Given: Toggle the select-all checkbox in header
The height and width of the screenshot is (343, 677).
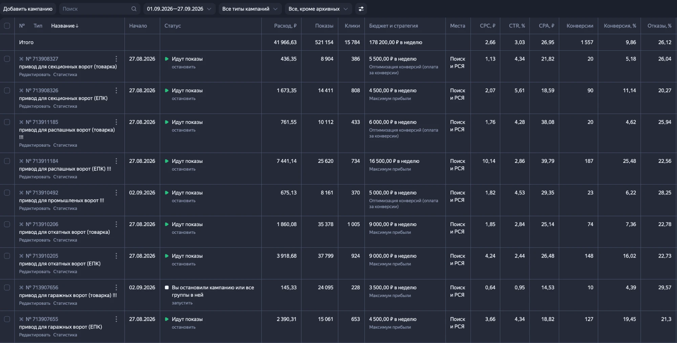Looking at the screenshot, I should 7,26.
